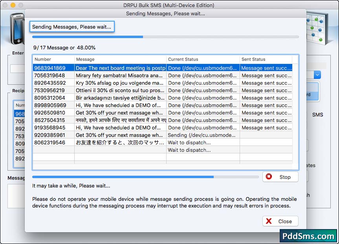This screenshot has width=339, height=244.
Task: Click the red X icon on Close
Action: click(269, 221)
